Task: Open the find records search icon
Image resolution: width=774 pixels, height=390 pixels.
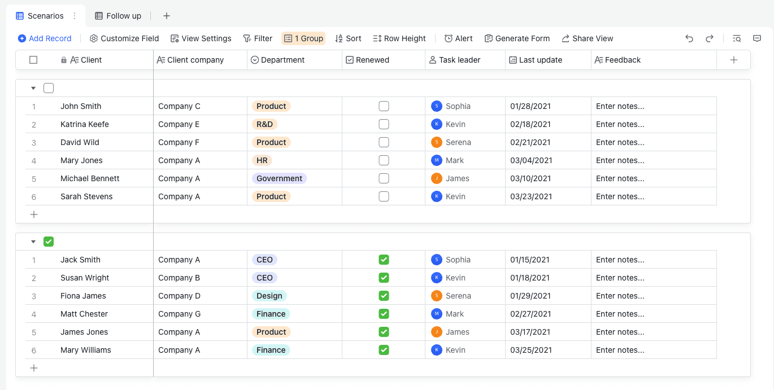Action: [737, 38]
